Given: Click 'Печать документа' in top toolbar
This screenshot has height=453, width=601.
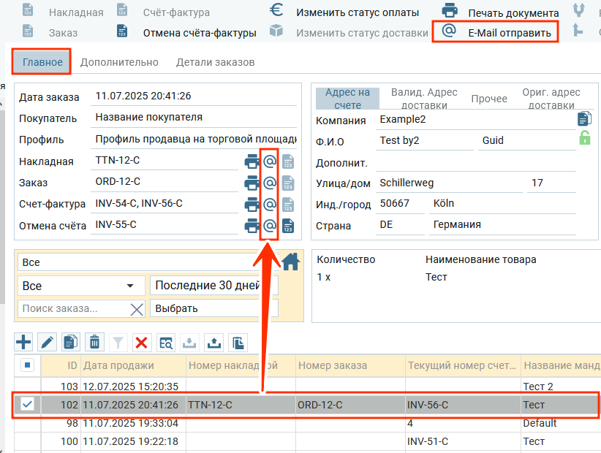Looking at the screenshot, I should pos(502,12).
